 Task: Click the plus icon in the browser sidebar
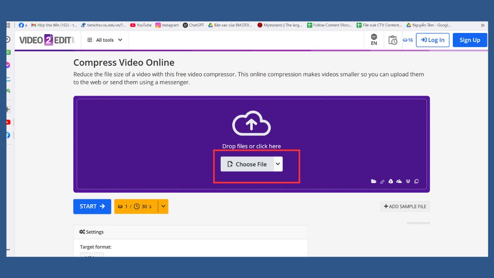[x=8, y=109]
